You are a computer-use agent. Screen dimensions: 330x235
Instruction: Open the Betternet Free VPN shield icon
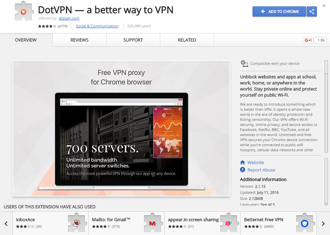305,223
